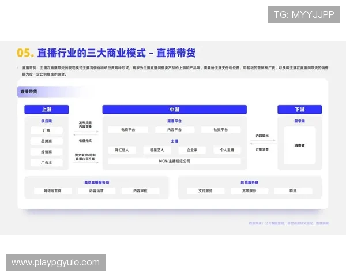This screenshot has height=277, width=346.
Task: Click the yellow 05. section number
Action: click(x=25, y=53)
